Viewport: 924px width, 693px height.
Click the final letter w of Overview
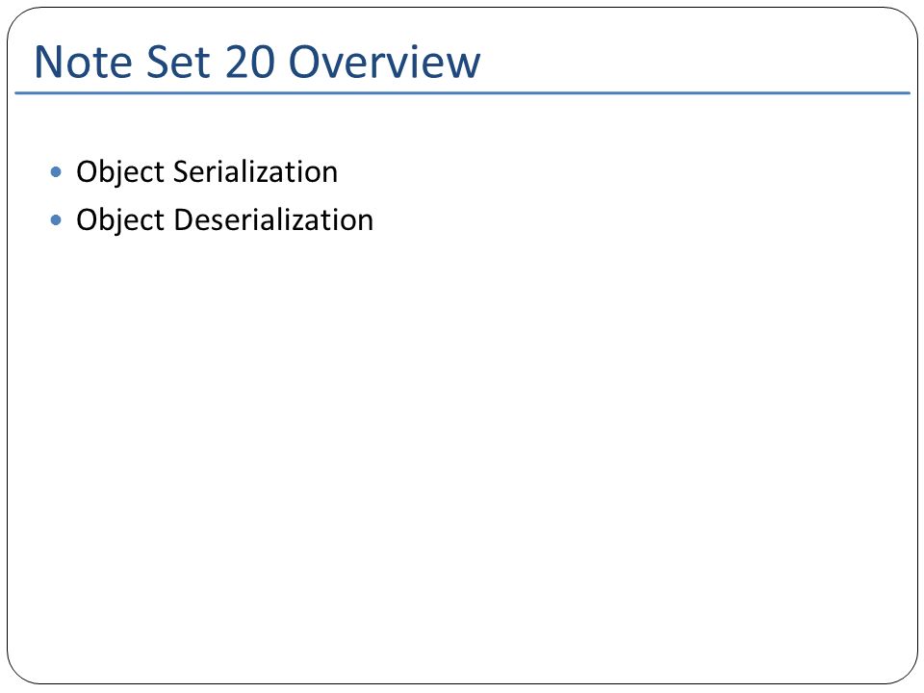(x=464, y=65)
